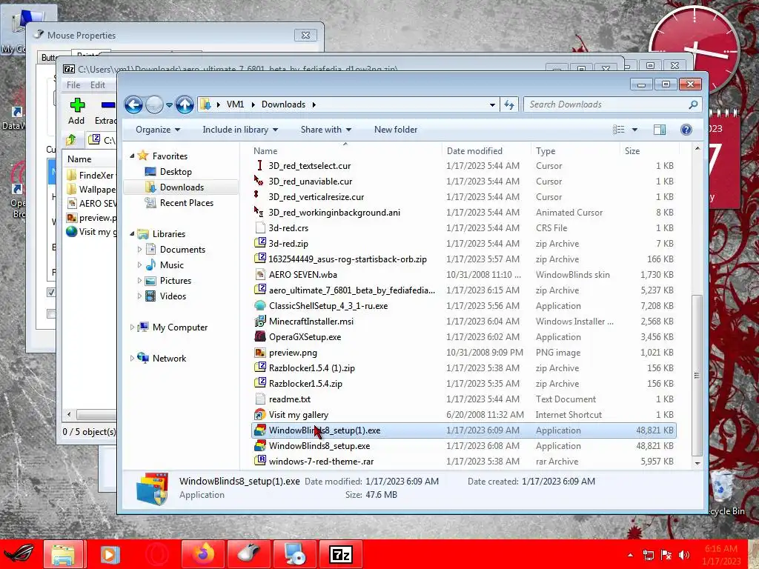Go up one folder level in Explorer
Image resolution: width=759 pixels, height=569 pixels.
click(185, 104)
